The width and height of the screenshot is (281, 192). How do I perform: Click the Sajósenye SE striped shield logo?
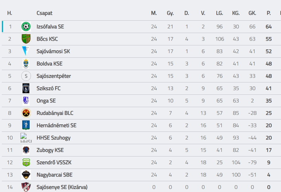click(x=26, y=187)
